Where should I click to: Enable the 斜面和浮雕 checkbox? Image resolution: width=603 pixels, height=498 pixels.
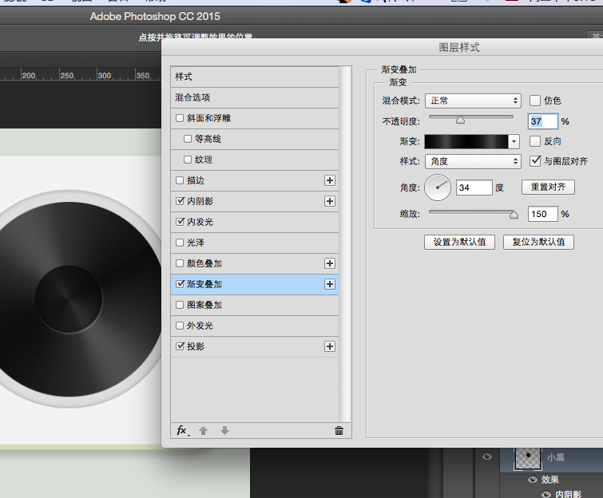point(180,118)
